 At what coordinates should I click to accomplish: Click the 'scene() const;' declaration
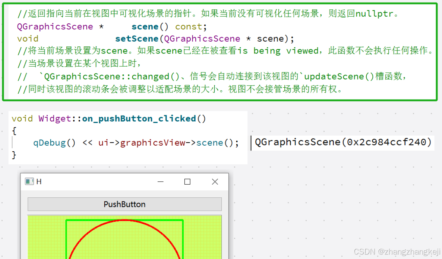(169, 27)
